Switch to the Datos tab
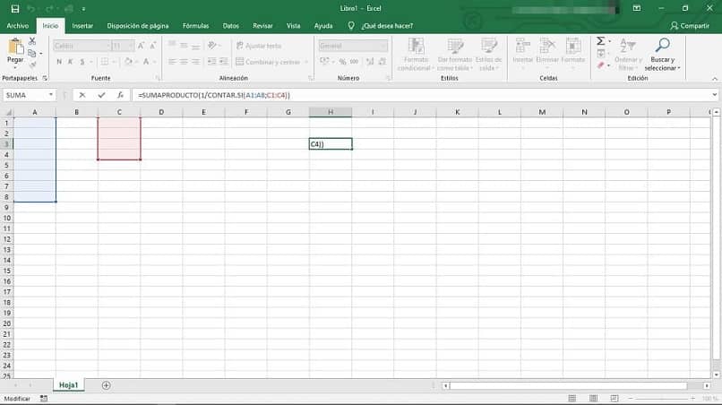The image size is (722, 405). pyautogui.click(x=231, y=26)
